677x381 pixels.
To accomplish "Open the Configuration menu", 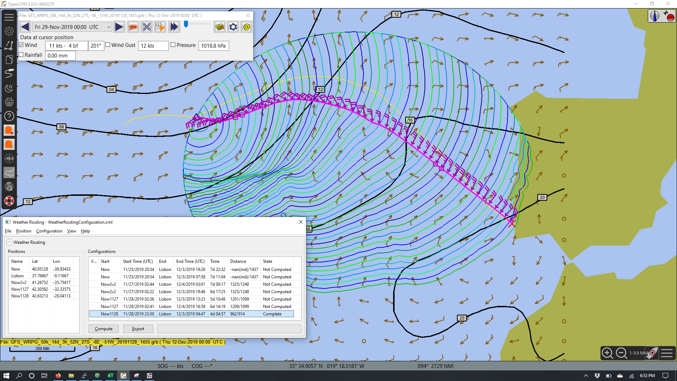I will point(49,231).
